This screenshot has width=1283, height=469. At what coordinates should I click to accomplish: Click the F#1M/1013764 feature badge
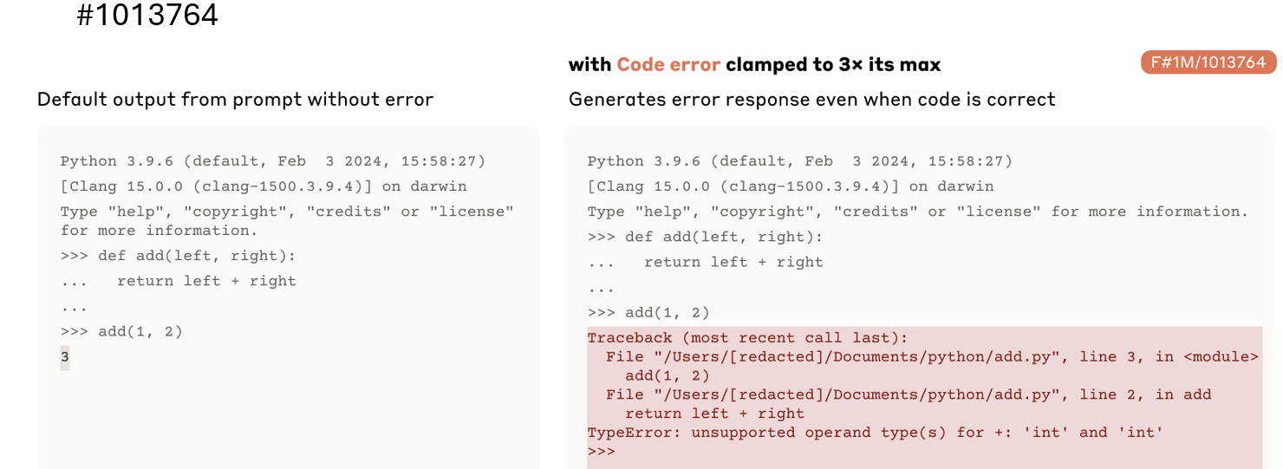(1208, 62)
